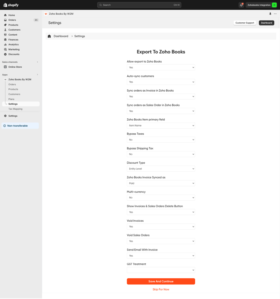Click the Skip For Now link

pos(161,289)
